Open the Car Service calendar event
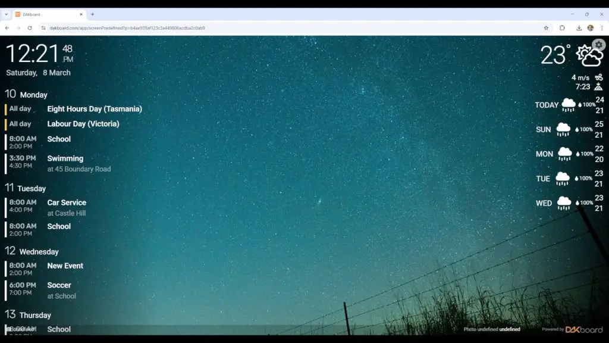Screen dimensions: 609x343 click(67, 203)
